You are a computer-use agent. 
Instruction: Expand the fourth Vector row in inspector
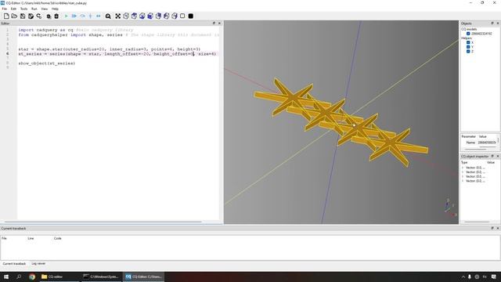(463, 181)
